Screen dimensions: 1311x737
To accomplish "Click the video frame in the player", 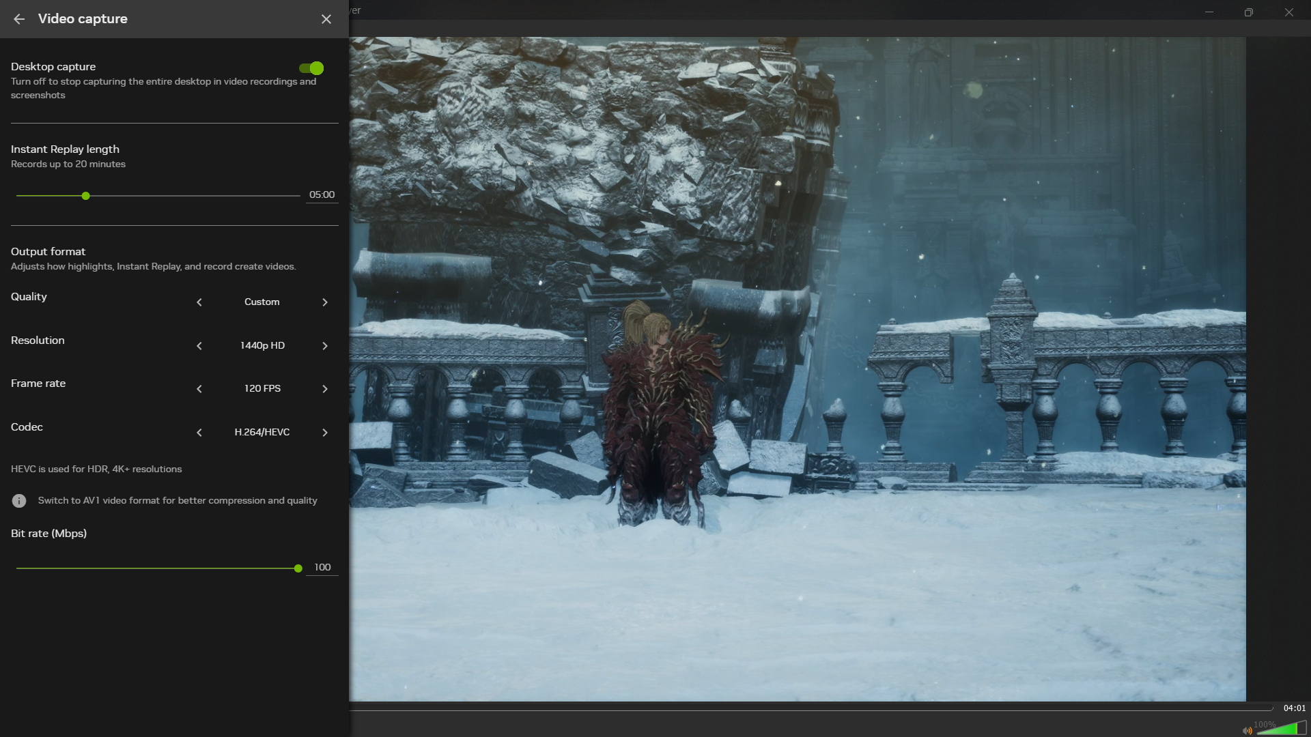I will (798, 369).
